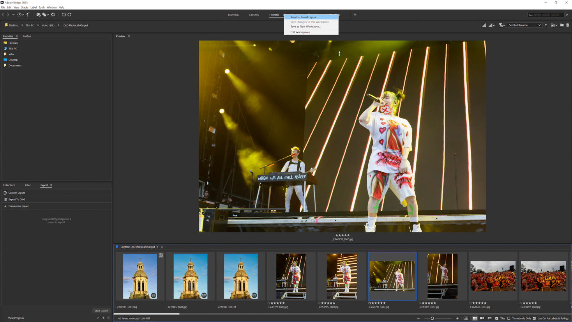The width and height of the screenshot is (572, 322).
Task: Go back to the previous folder
Action: coord(3,14)
